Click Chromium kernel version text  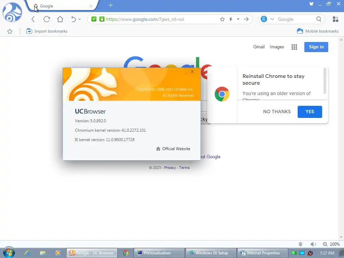pos(110,130)
